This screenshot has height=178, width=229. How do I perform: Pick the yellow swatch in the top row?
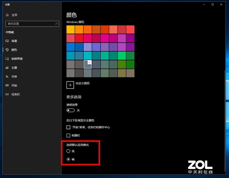pyautogui.click(x=70, y=29)
